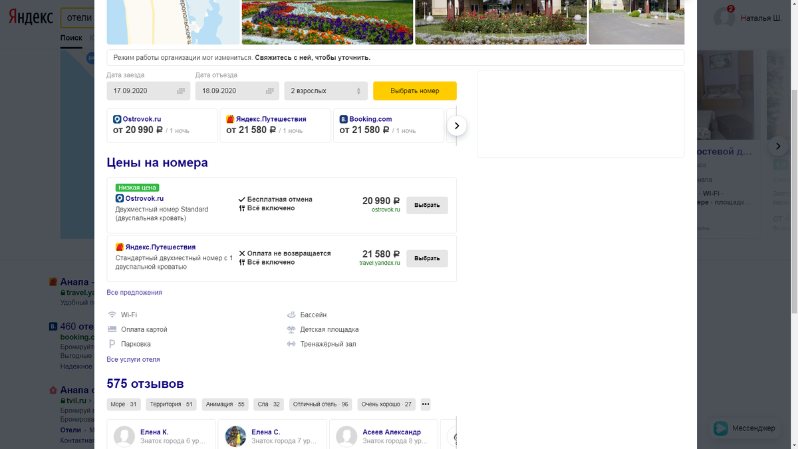Click the Детская площадка icon
Image resolution: width=798 pixels, height=449 pixels.
pos(291,329)
